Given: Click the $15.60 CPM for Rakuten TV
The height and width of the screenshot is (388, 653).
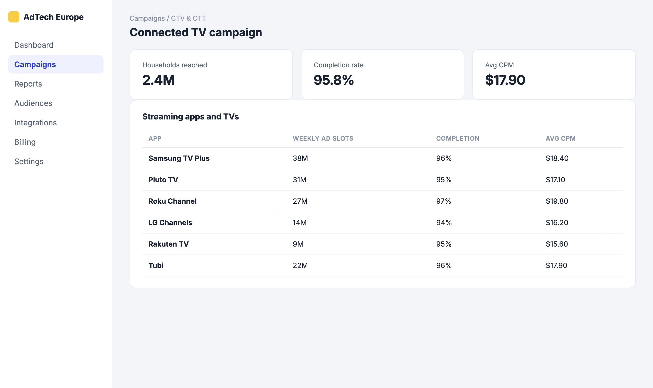Looking at the screenshot, I should pyautogui.click(x=557, y=244).
